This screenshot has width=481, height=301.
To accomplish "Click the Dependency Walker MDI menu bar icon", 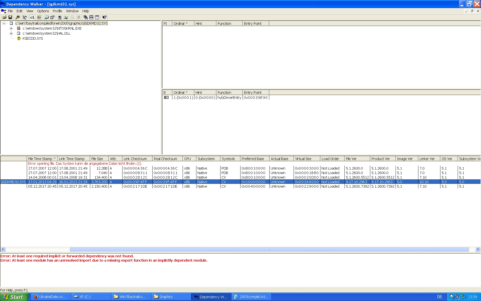I will (4, 11).
